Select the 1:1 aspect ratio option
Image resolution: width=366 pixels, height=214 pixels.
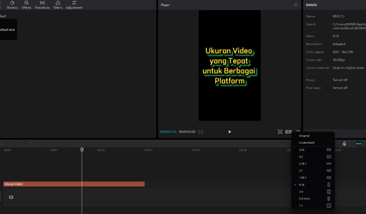click(x=313, y=206)
